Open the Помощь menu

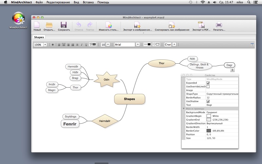tap(103, 2)
